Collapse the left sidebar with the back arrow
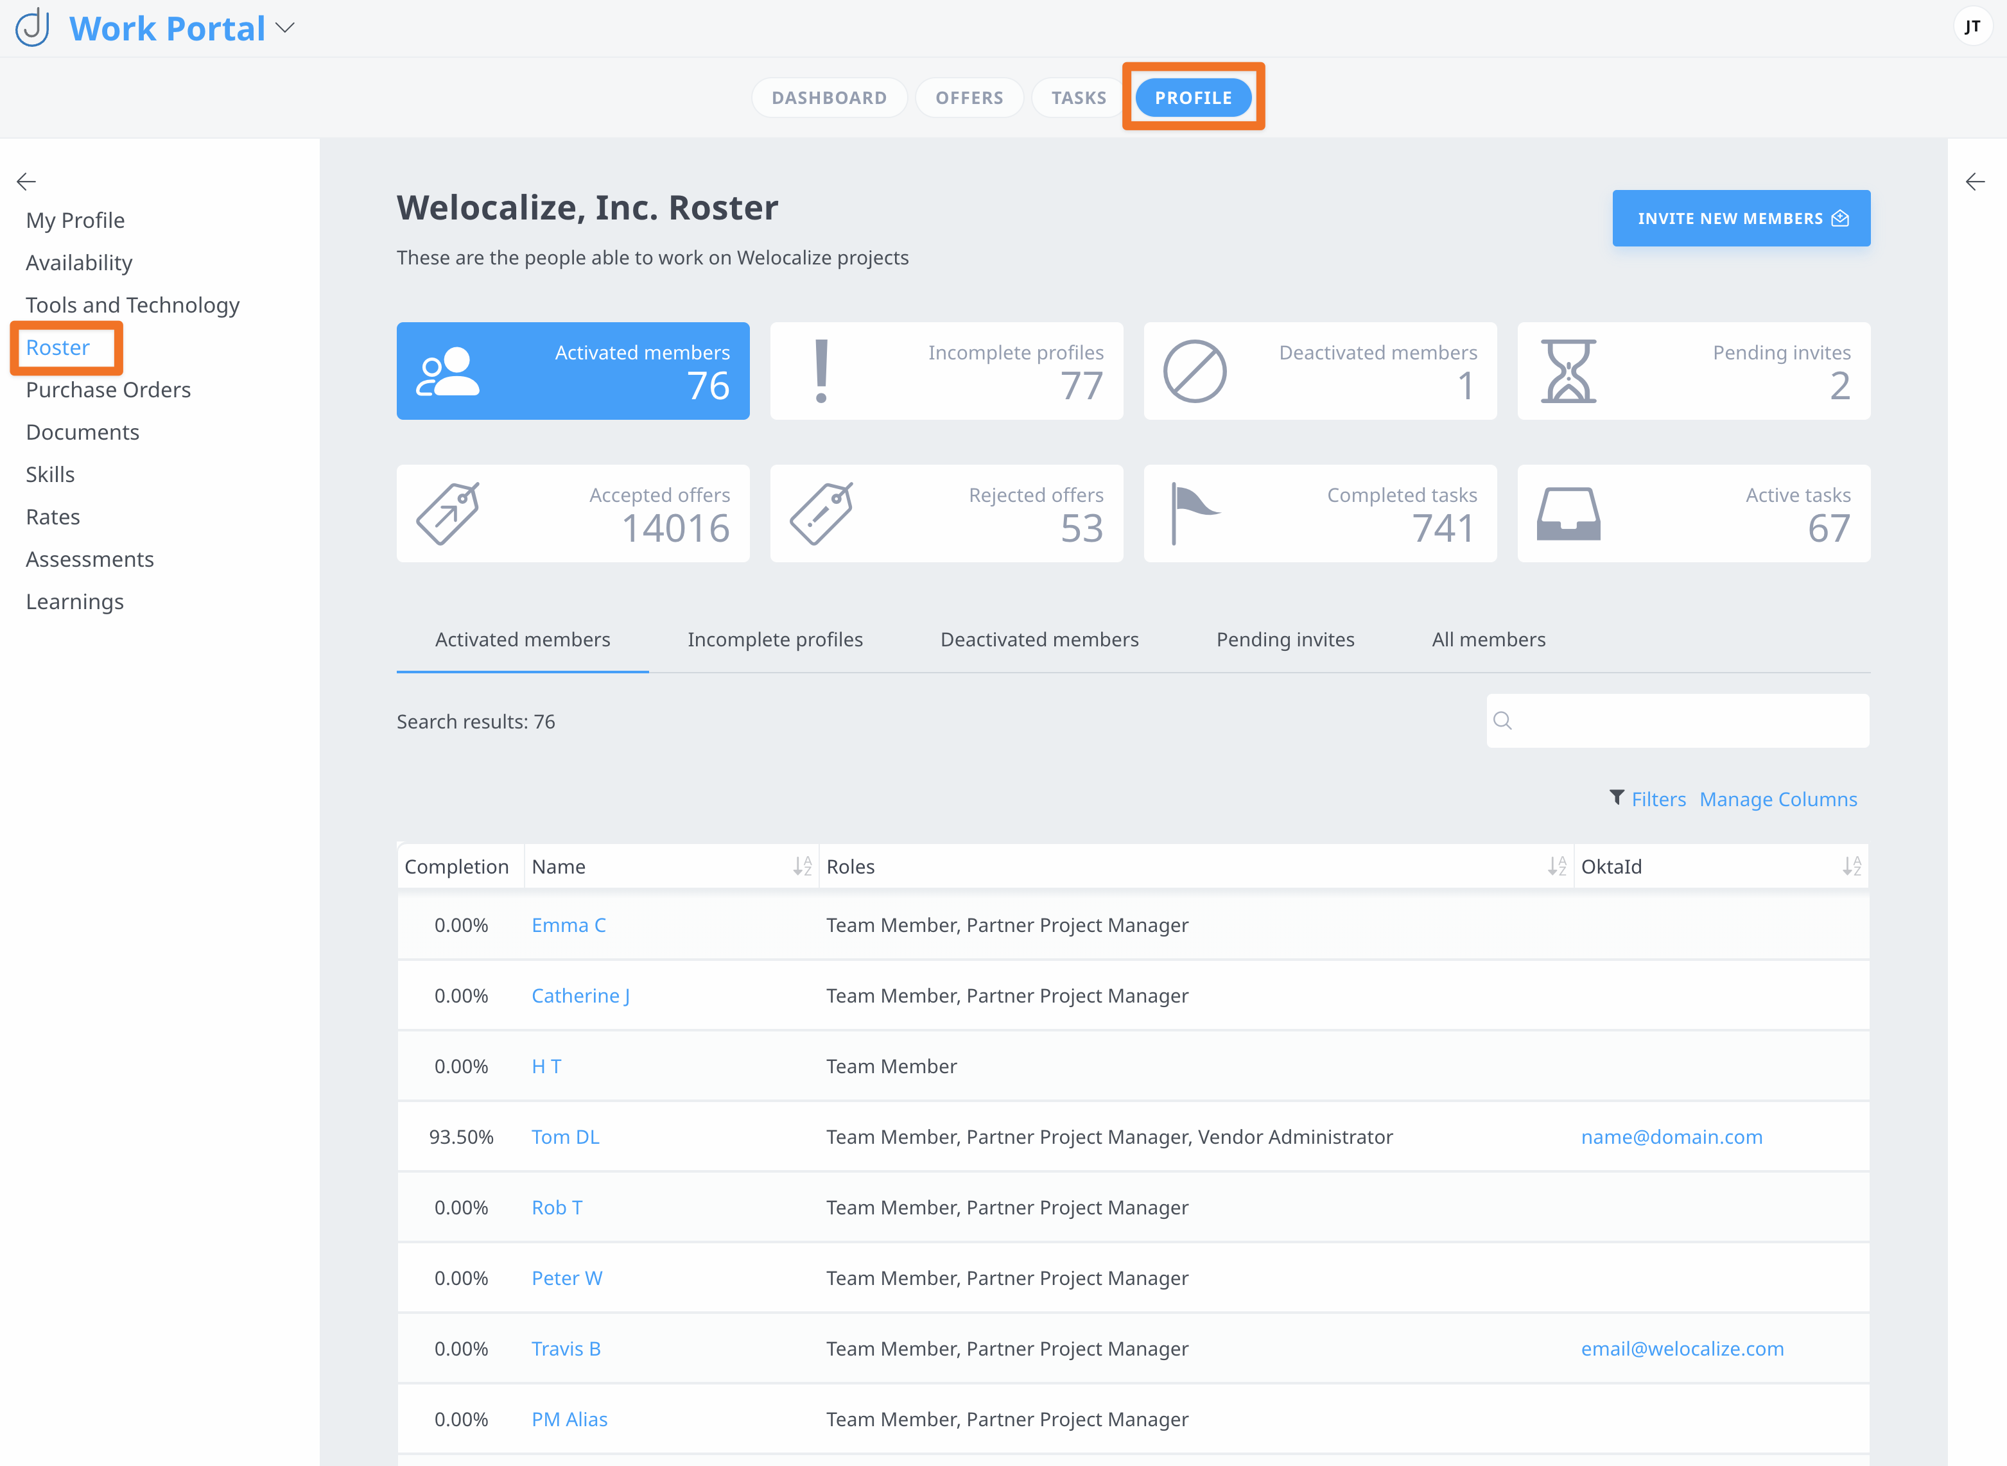 tap(26, 182)
